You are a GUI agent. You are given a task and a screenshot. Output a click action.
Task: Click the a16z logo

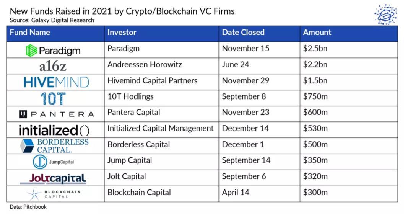(53, 66)
